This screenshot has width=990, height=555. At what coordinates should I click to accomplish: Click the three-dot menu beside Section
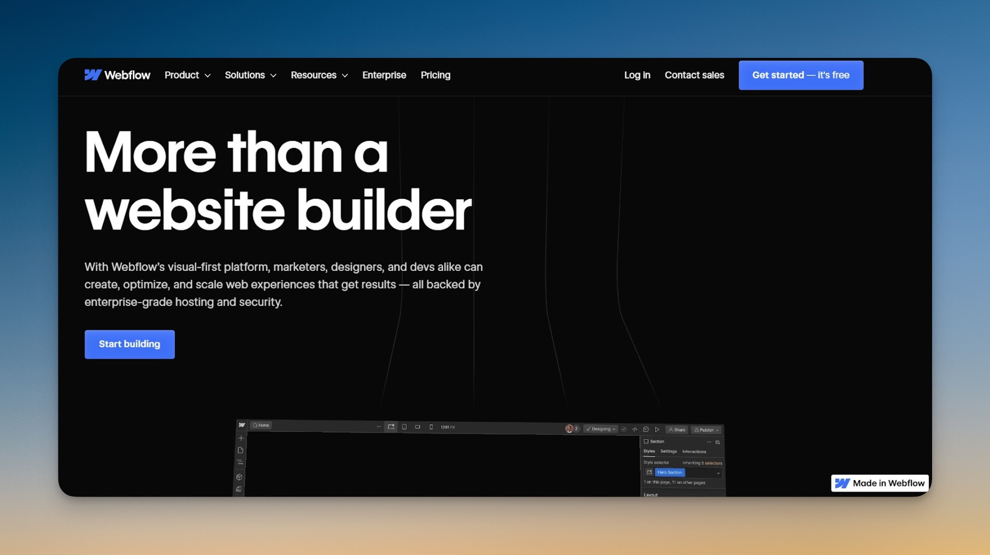pyautogui.click(x=709, y=442)
